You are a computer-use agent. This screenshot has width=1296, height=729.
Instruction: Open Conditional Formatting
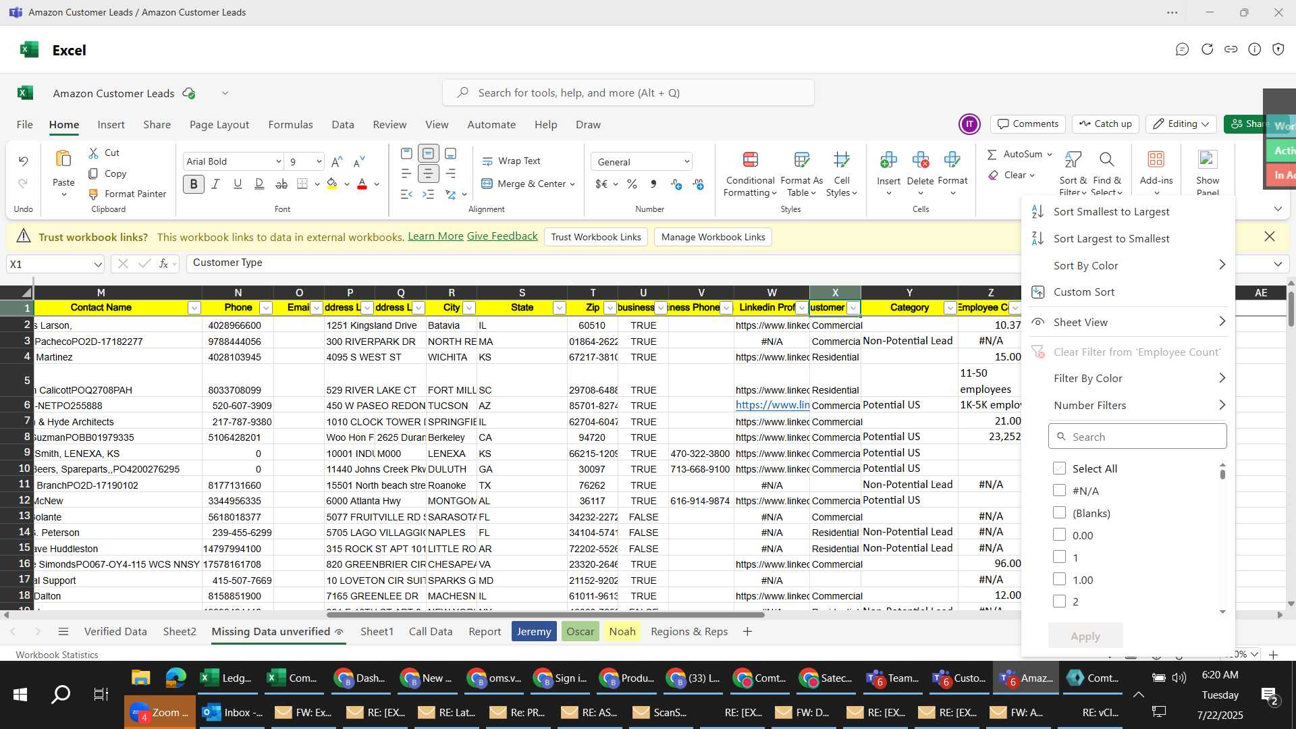tap(750, 175)
